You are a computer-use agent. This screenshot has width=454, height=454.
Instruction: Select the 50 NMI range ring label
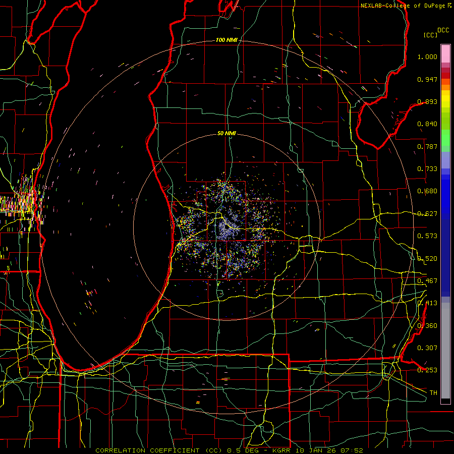pyautogui.click(x=226, y=133)
